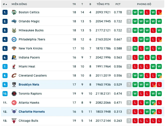Open the Toronto Raptors team page
The image size is (165, 126).
click(x=30, y=94)
